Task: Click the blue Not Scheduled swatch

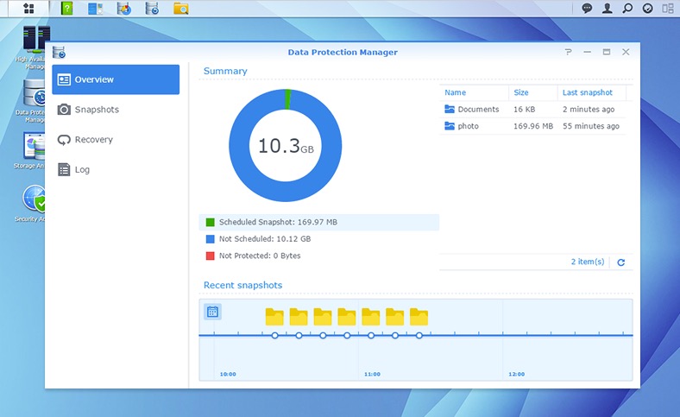Action: pos(211,239)
